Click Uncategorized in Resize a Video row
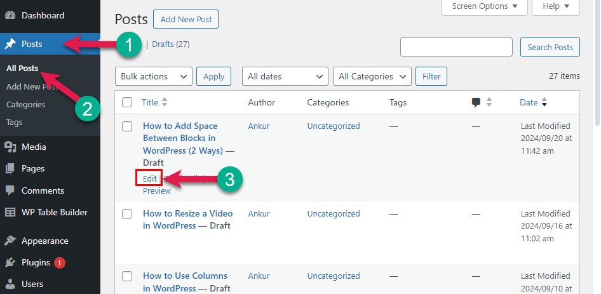This screenshot has width=601, height=294. (334, 213)
